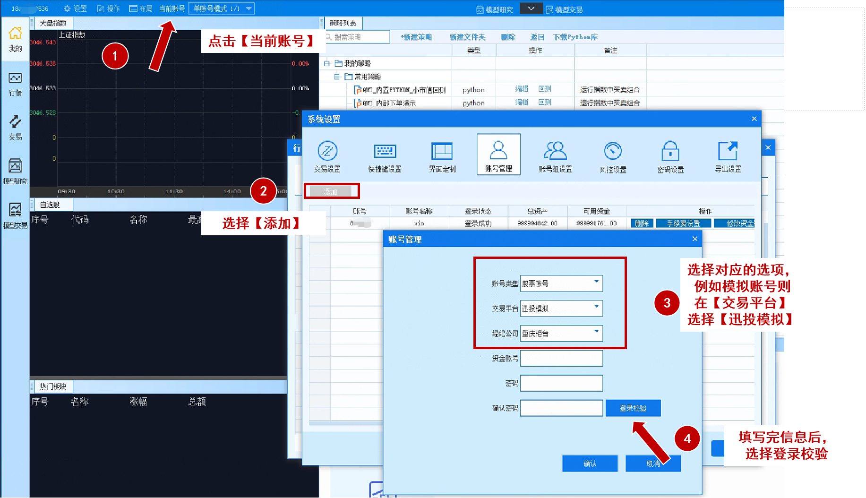
Task: Go to 行情 market view in sidebar
Action: (x=15, y=84)
